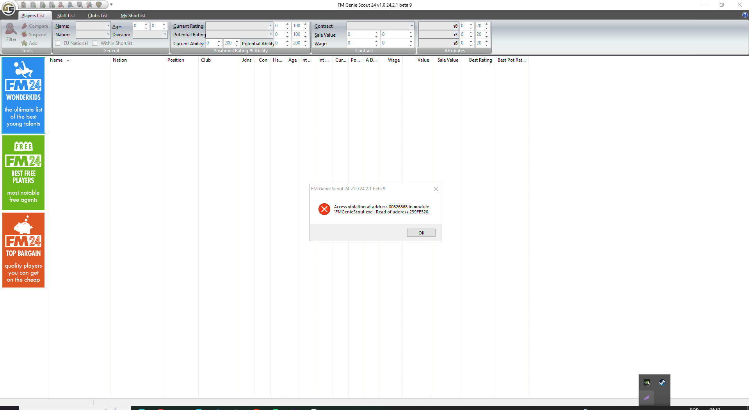Open the Steam tray icon
The image size is (749, 410).
click(662, 383)
